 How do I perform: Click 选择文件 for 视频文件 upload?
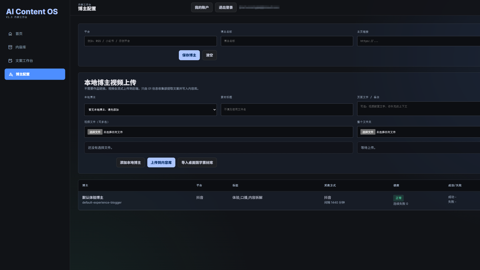tap(95, 132)
